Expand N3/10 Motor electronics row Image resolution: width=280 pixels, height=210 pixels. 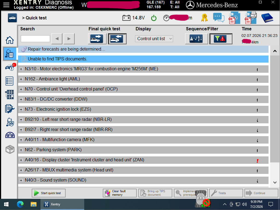(x=21, y=69)
